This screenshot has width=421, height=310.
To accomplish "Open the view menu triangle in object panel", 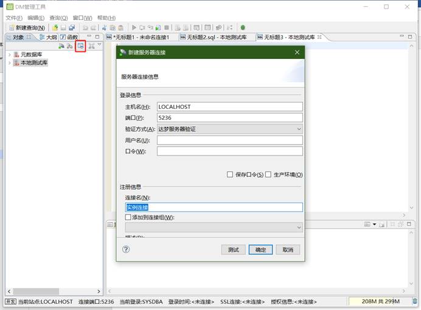I will click(100, 44).
